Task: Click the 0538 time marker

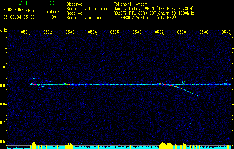Action: tap(182, 32)
